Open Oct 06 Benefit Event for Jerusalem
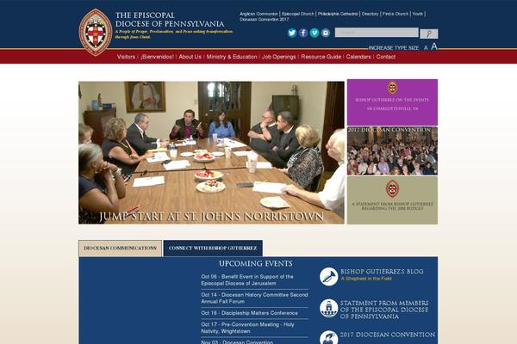 [247, 279]
